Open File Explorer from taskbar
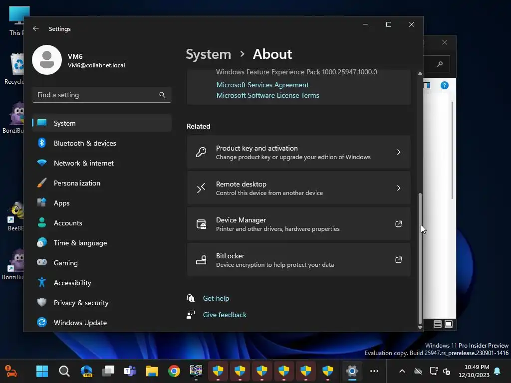 tap(152, 371)
